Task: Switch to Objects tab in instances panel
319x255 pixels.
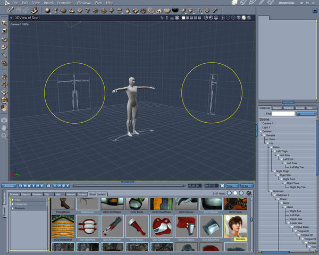Action: [x=277, y=108]
